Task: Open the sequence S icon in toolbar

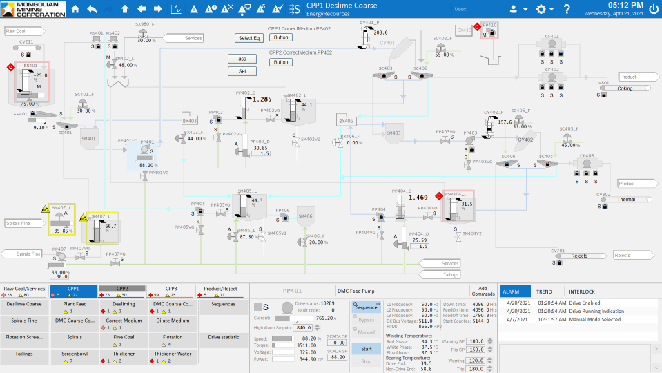Action: coord(295,9)
